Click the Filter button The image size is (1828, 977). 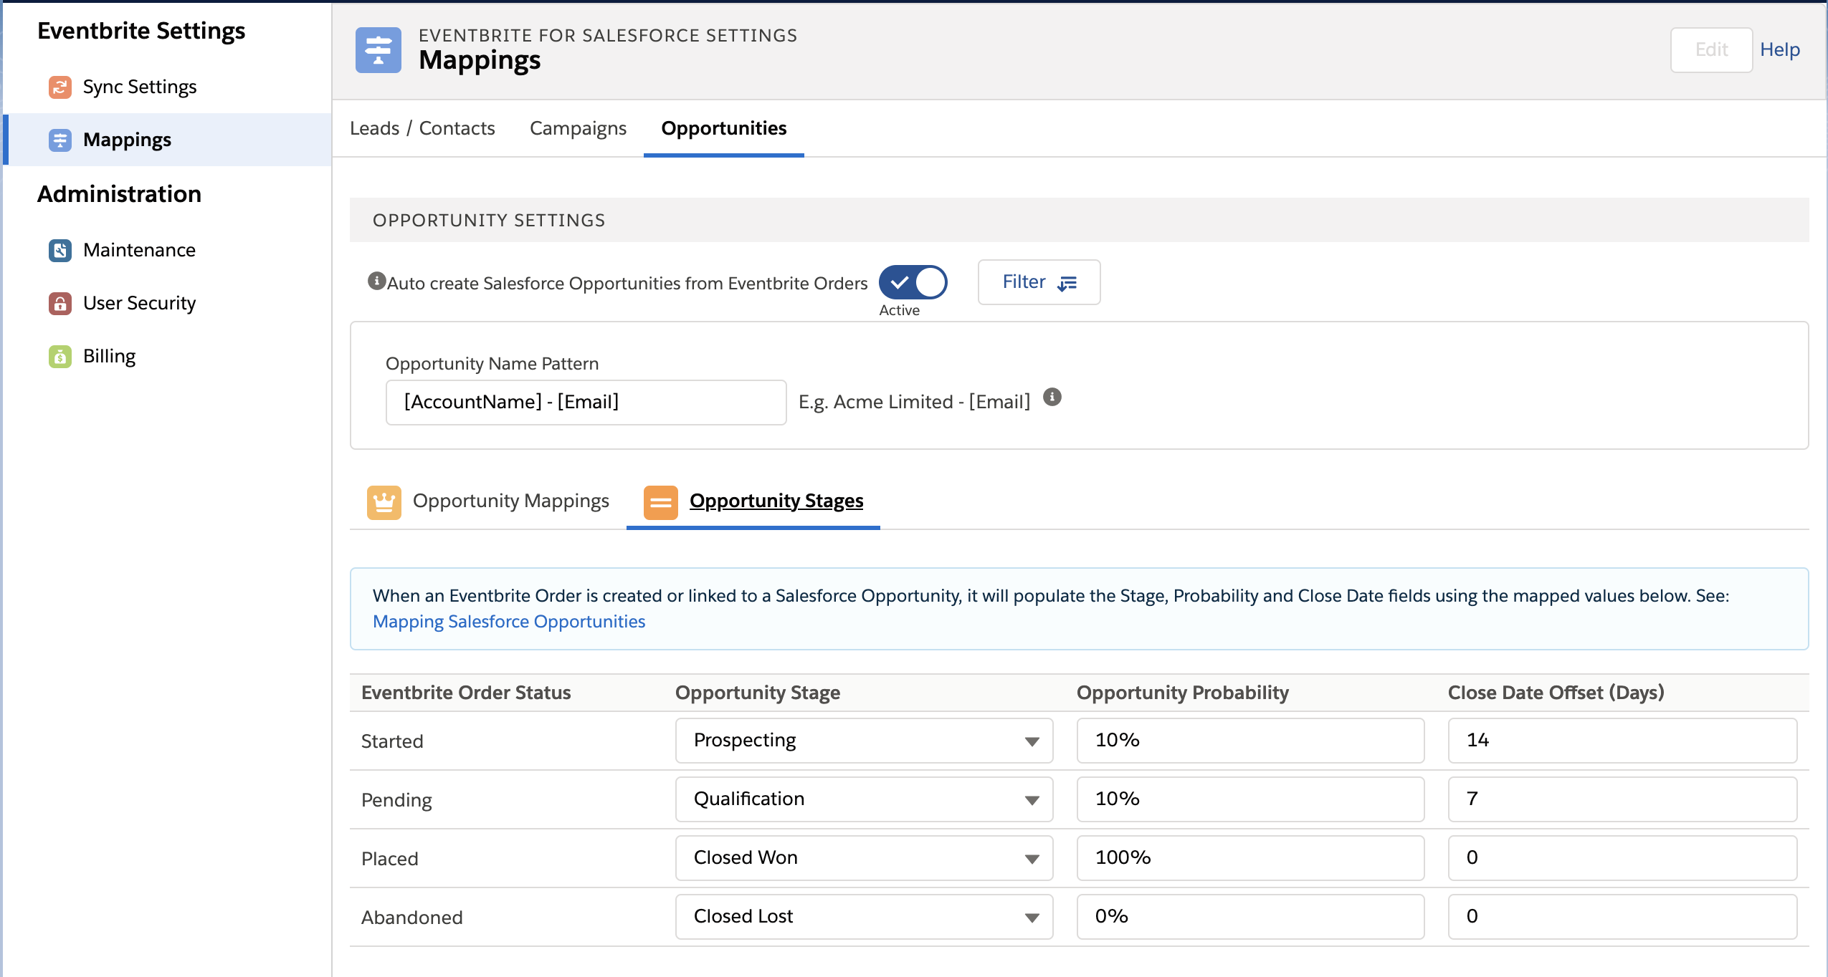[x=1039, y=282]
